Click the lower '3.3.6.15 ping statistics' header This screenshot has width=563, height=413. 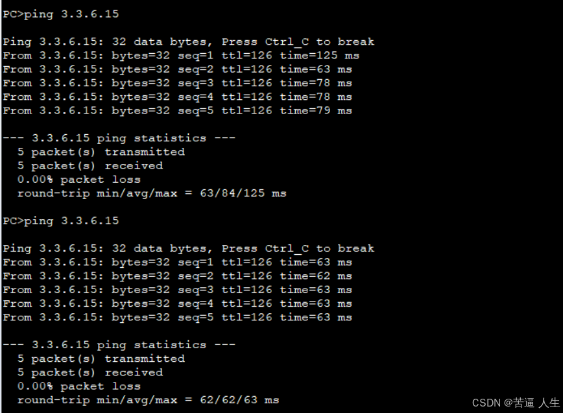pos(119,345)
